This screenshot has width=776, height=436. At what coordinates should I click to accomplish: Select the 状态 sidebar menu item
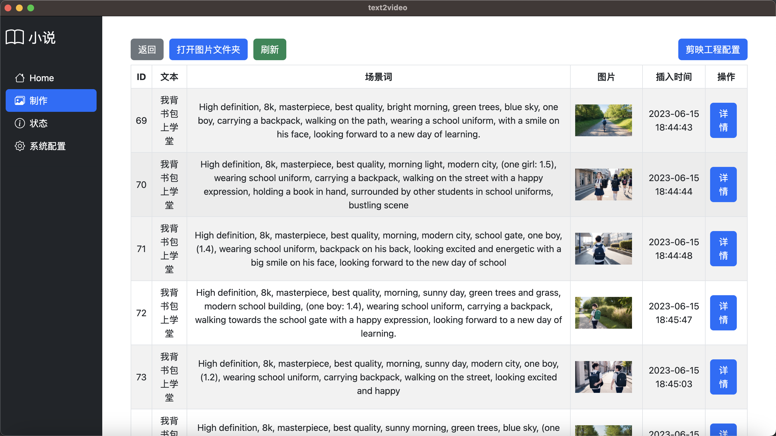(39, 123)
